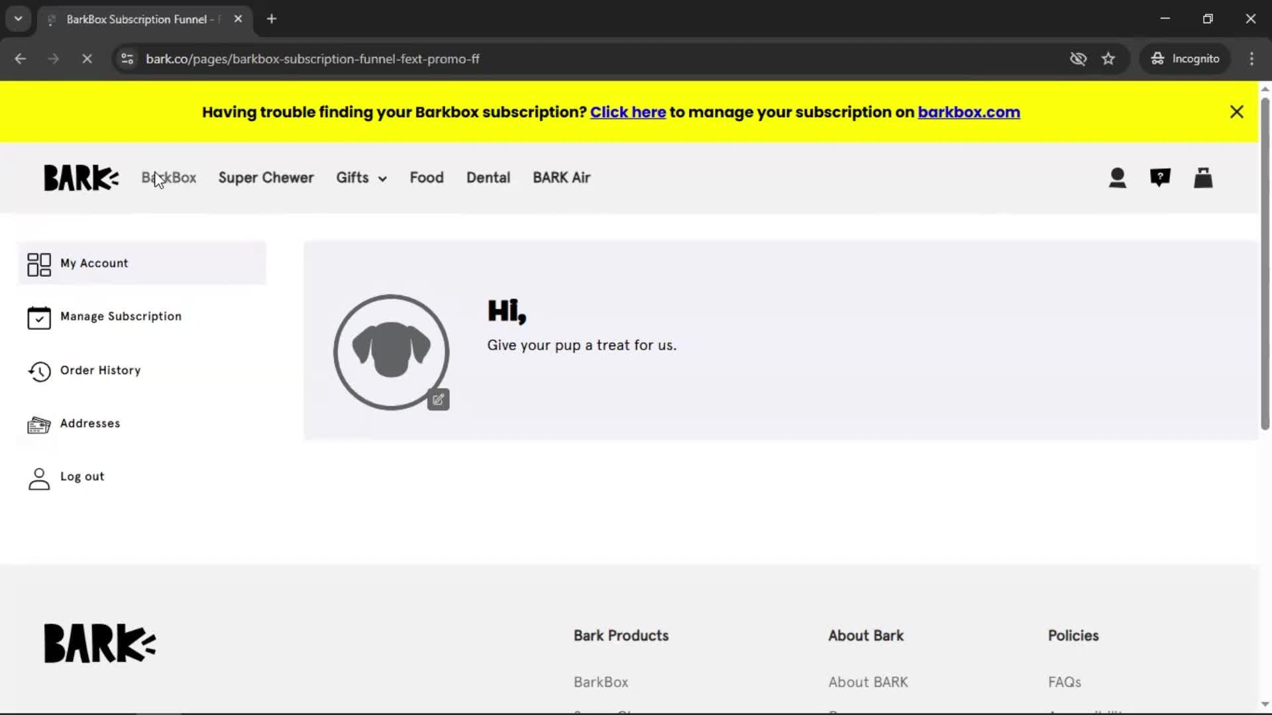
Task: Click the address bar URL field
Action: [596, 58]
